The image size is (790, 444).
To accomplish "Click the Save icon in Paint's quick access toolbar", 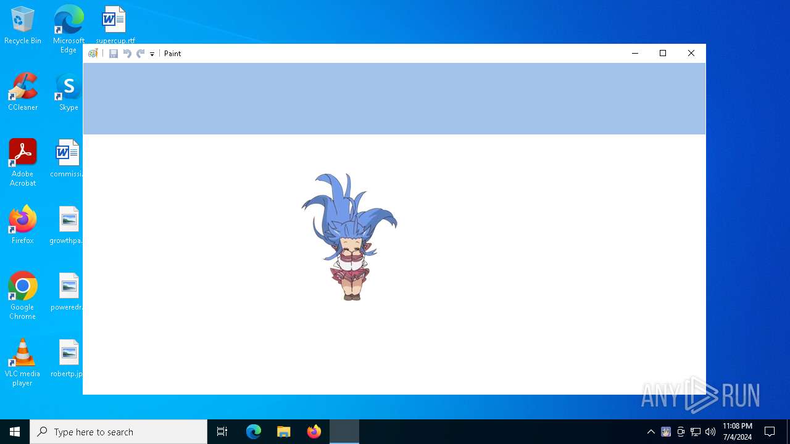I will [x=114, y=54].
